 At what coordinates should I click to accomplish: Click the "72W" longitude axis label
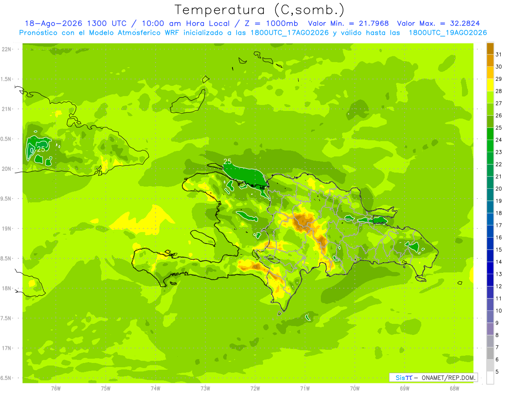pos(255,389)
